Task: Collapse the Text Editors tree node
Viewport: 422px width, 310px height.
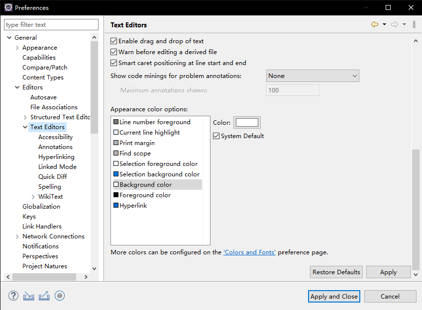Action: [25, 127]
